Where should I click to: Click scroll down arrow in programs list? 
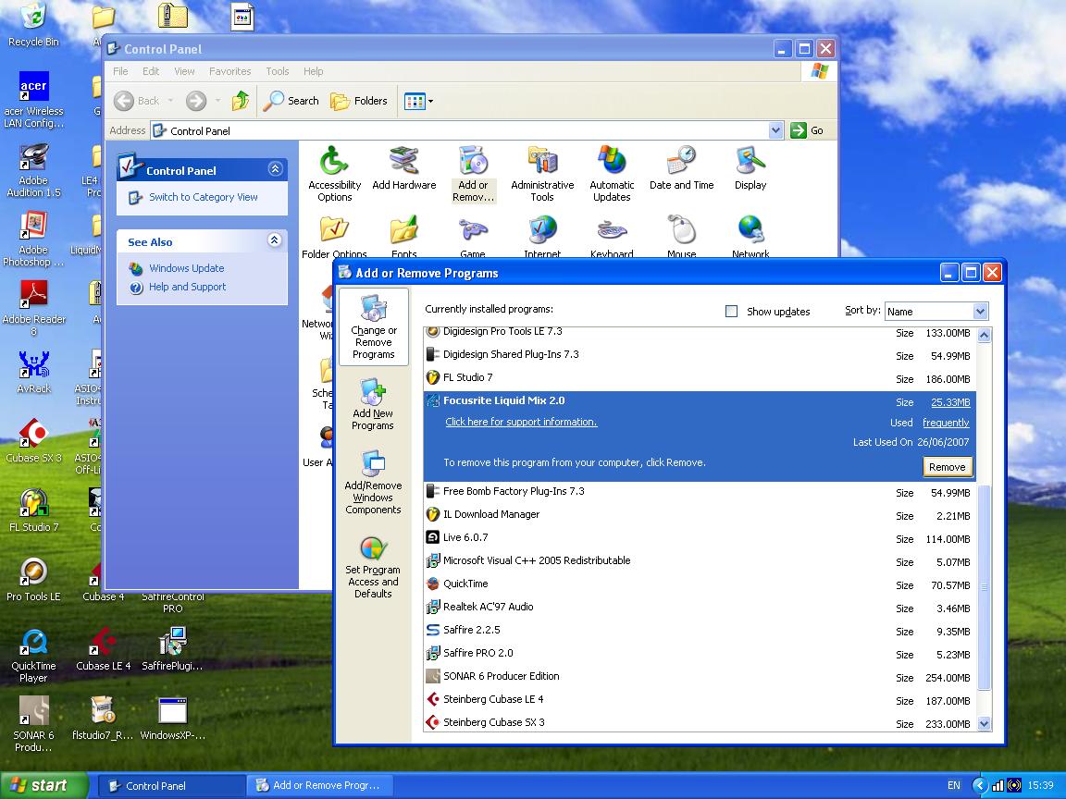(x=984, y=724)
